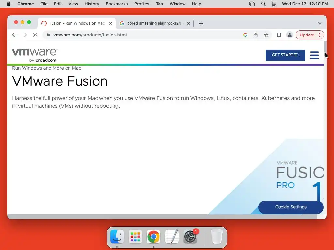Image resolution: width=334 pixels, height=250 pixels.
Task: Close the bored smashing plainrock124 tab
Action: [189, 23]
